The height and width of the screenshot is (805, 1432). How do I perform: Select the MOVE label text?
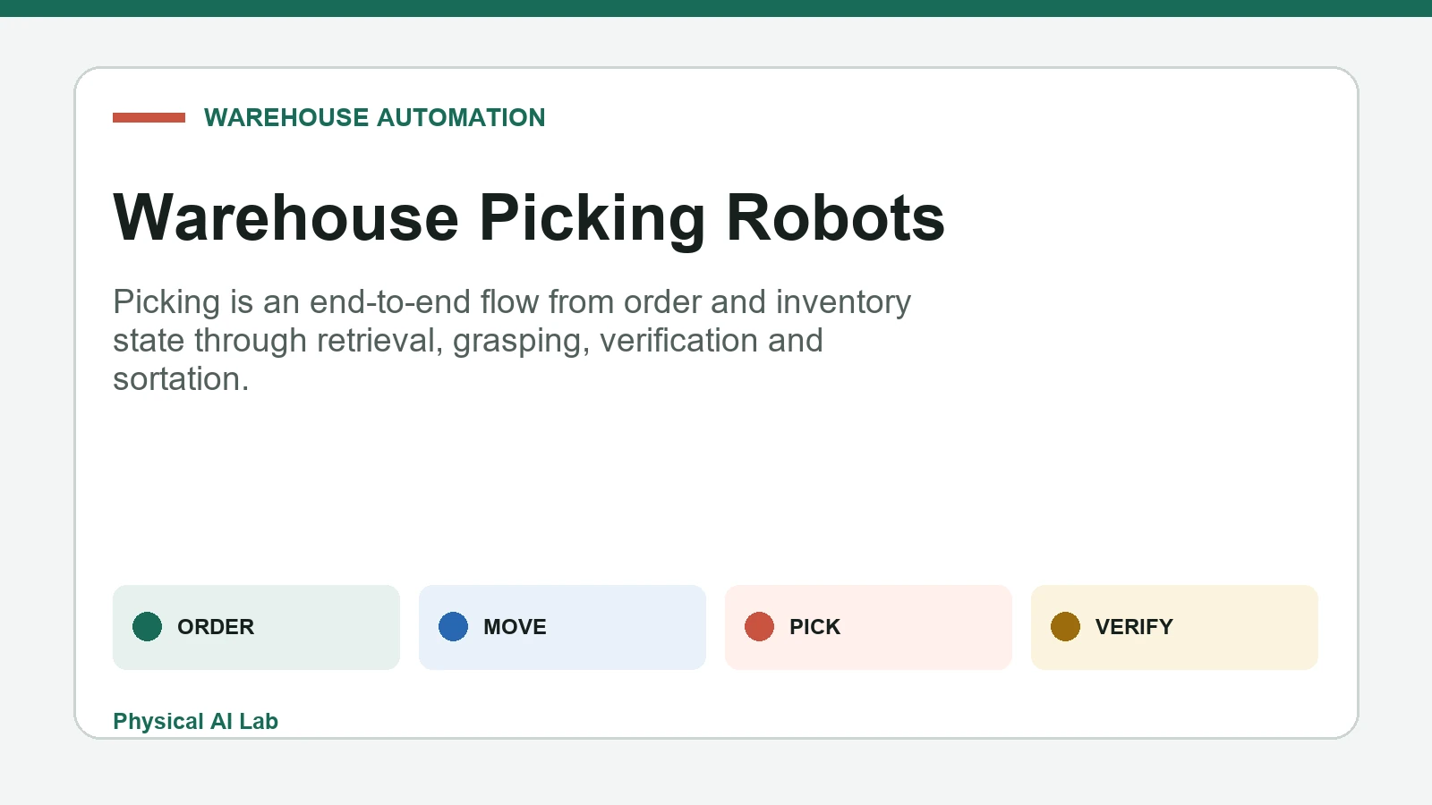(x=515, y=627)
